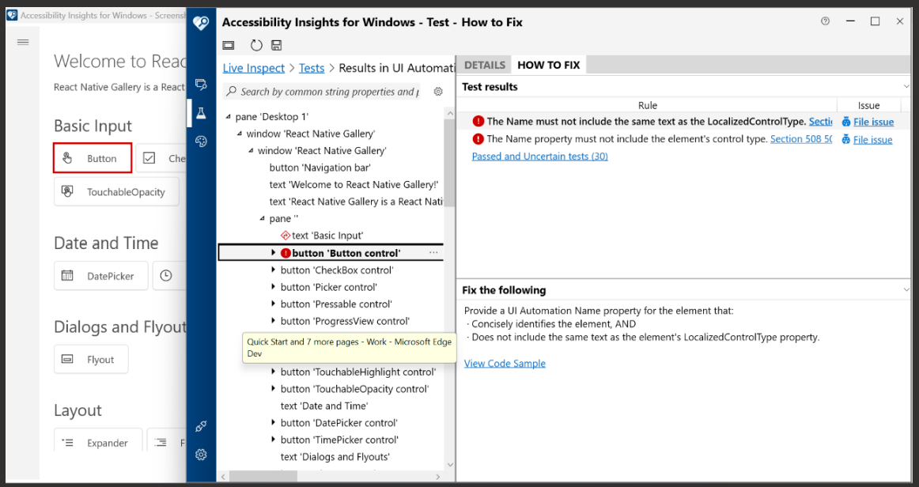Click inside the search properties field
The width and height of the screenshot is (919, 487).
click(x=332, y=92)
